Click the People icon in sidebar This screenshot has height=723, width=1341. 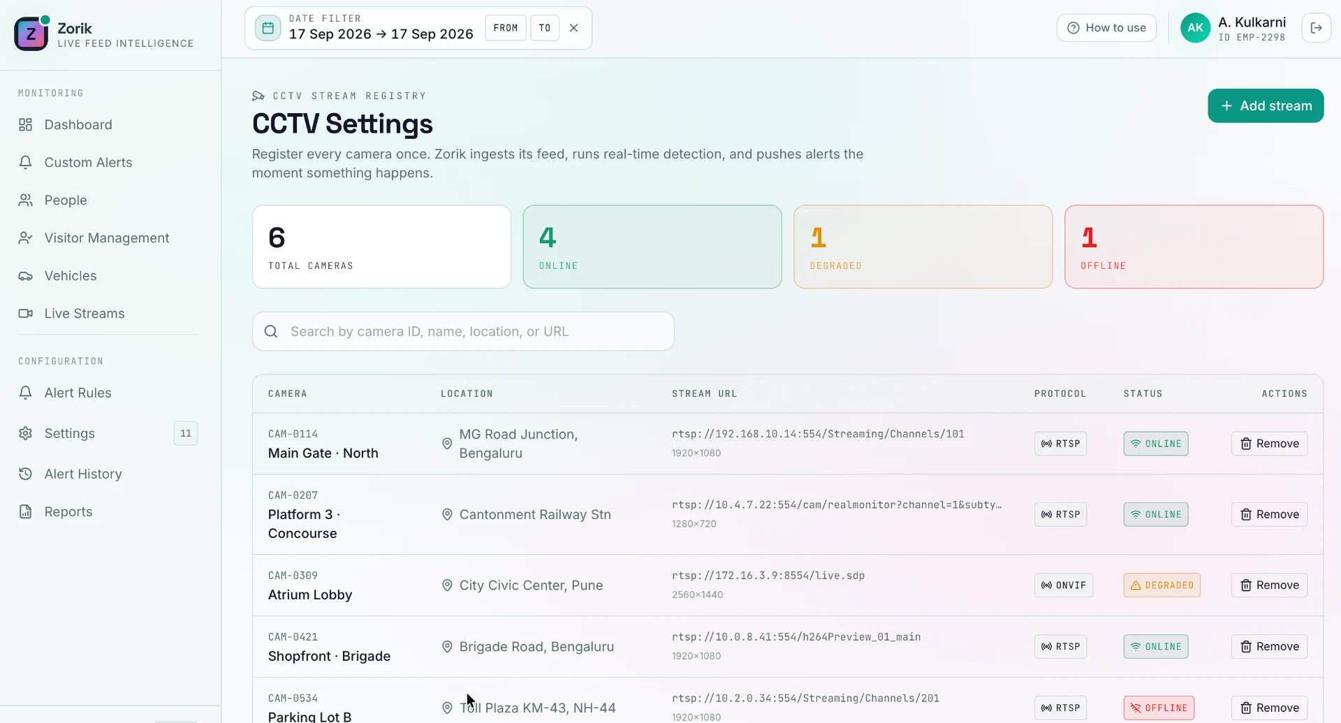coord(26,200)
